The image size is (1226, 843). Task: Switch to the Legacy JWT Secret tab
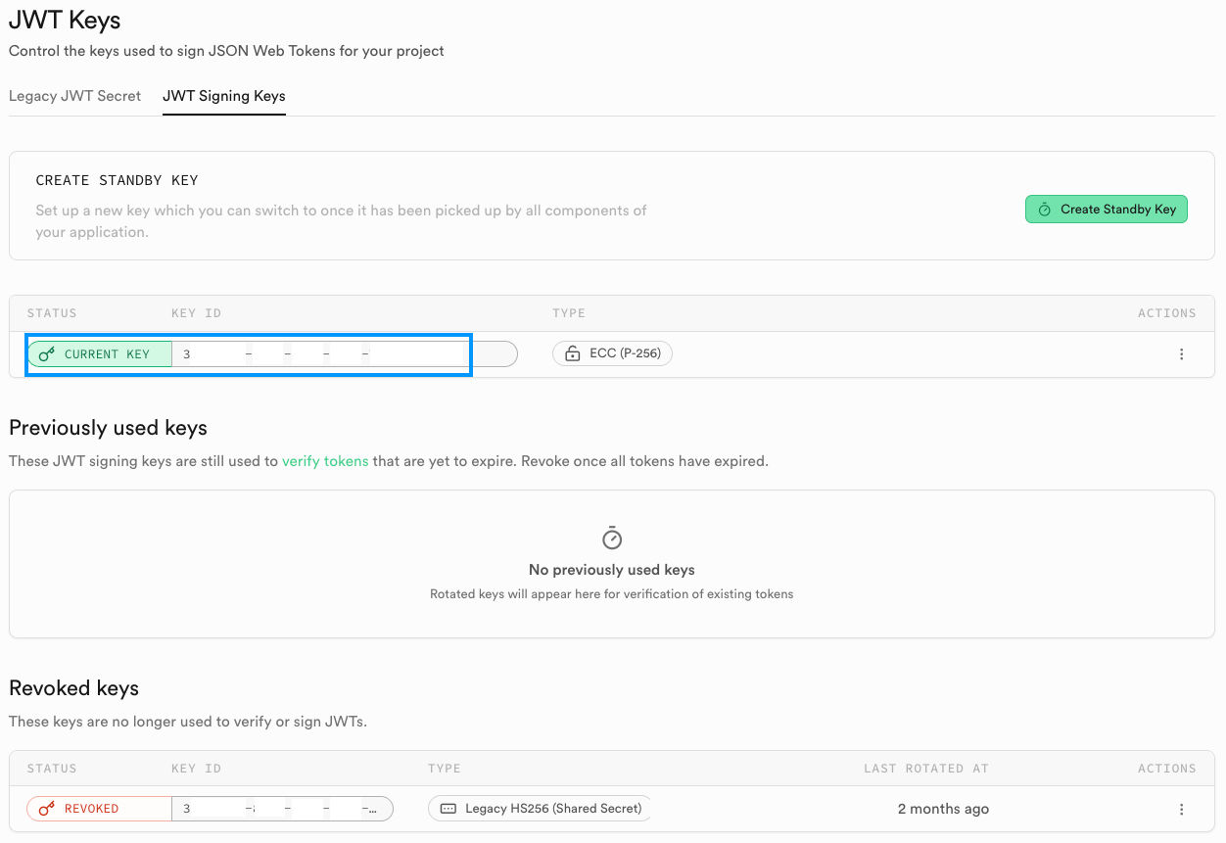click(74, 96)
